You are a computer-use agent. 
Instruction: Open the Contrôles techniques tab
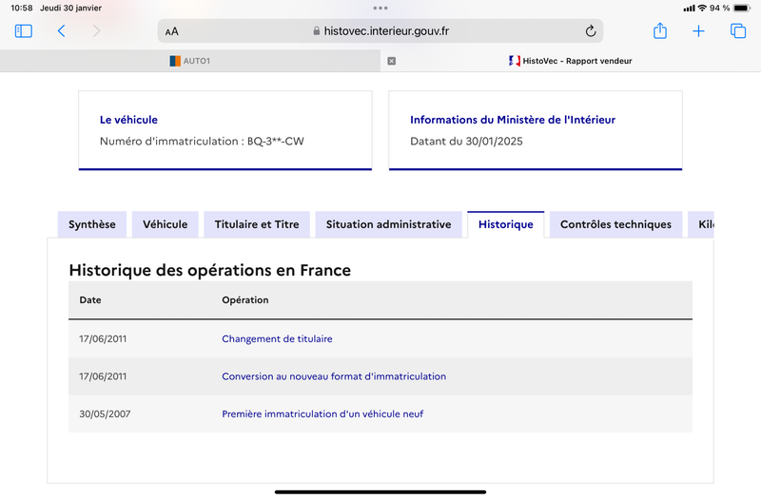point(615,224)
